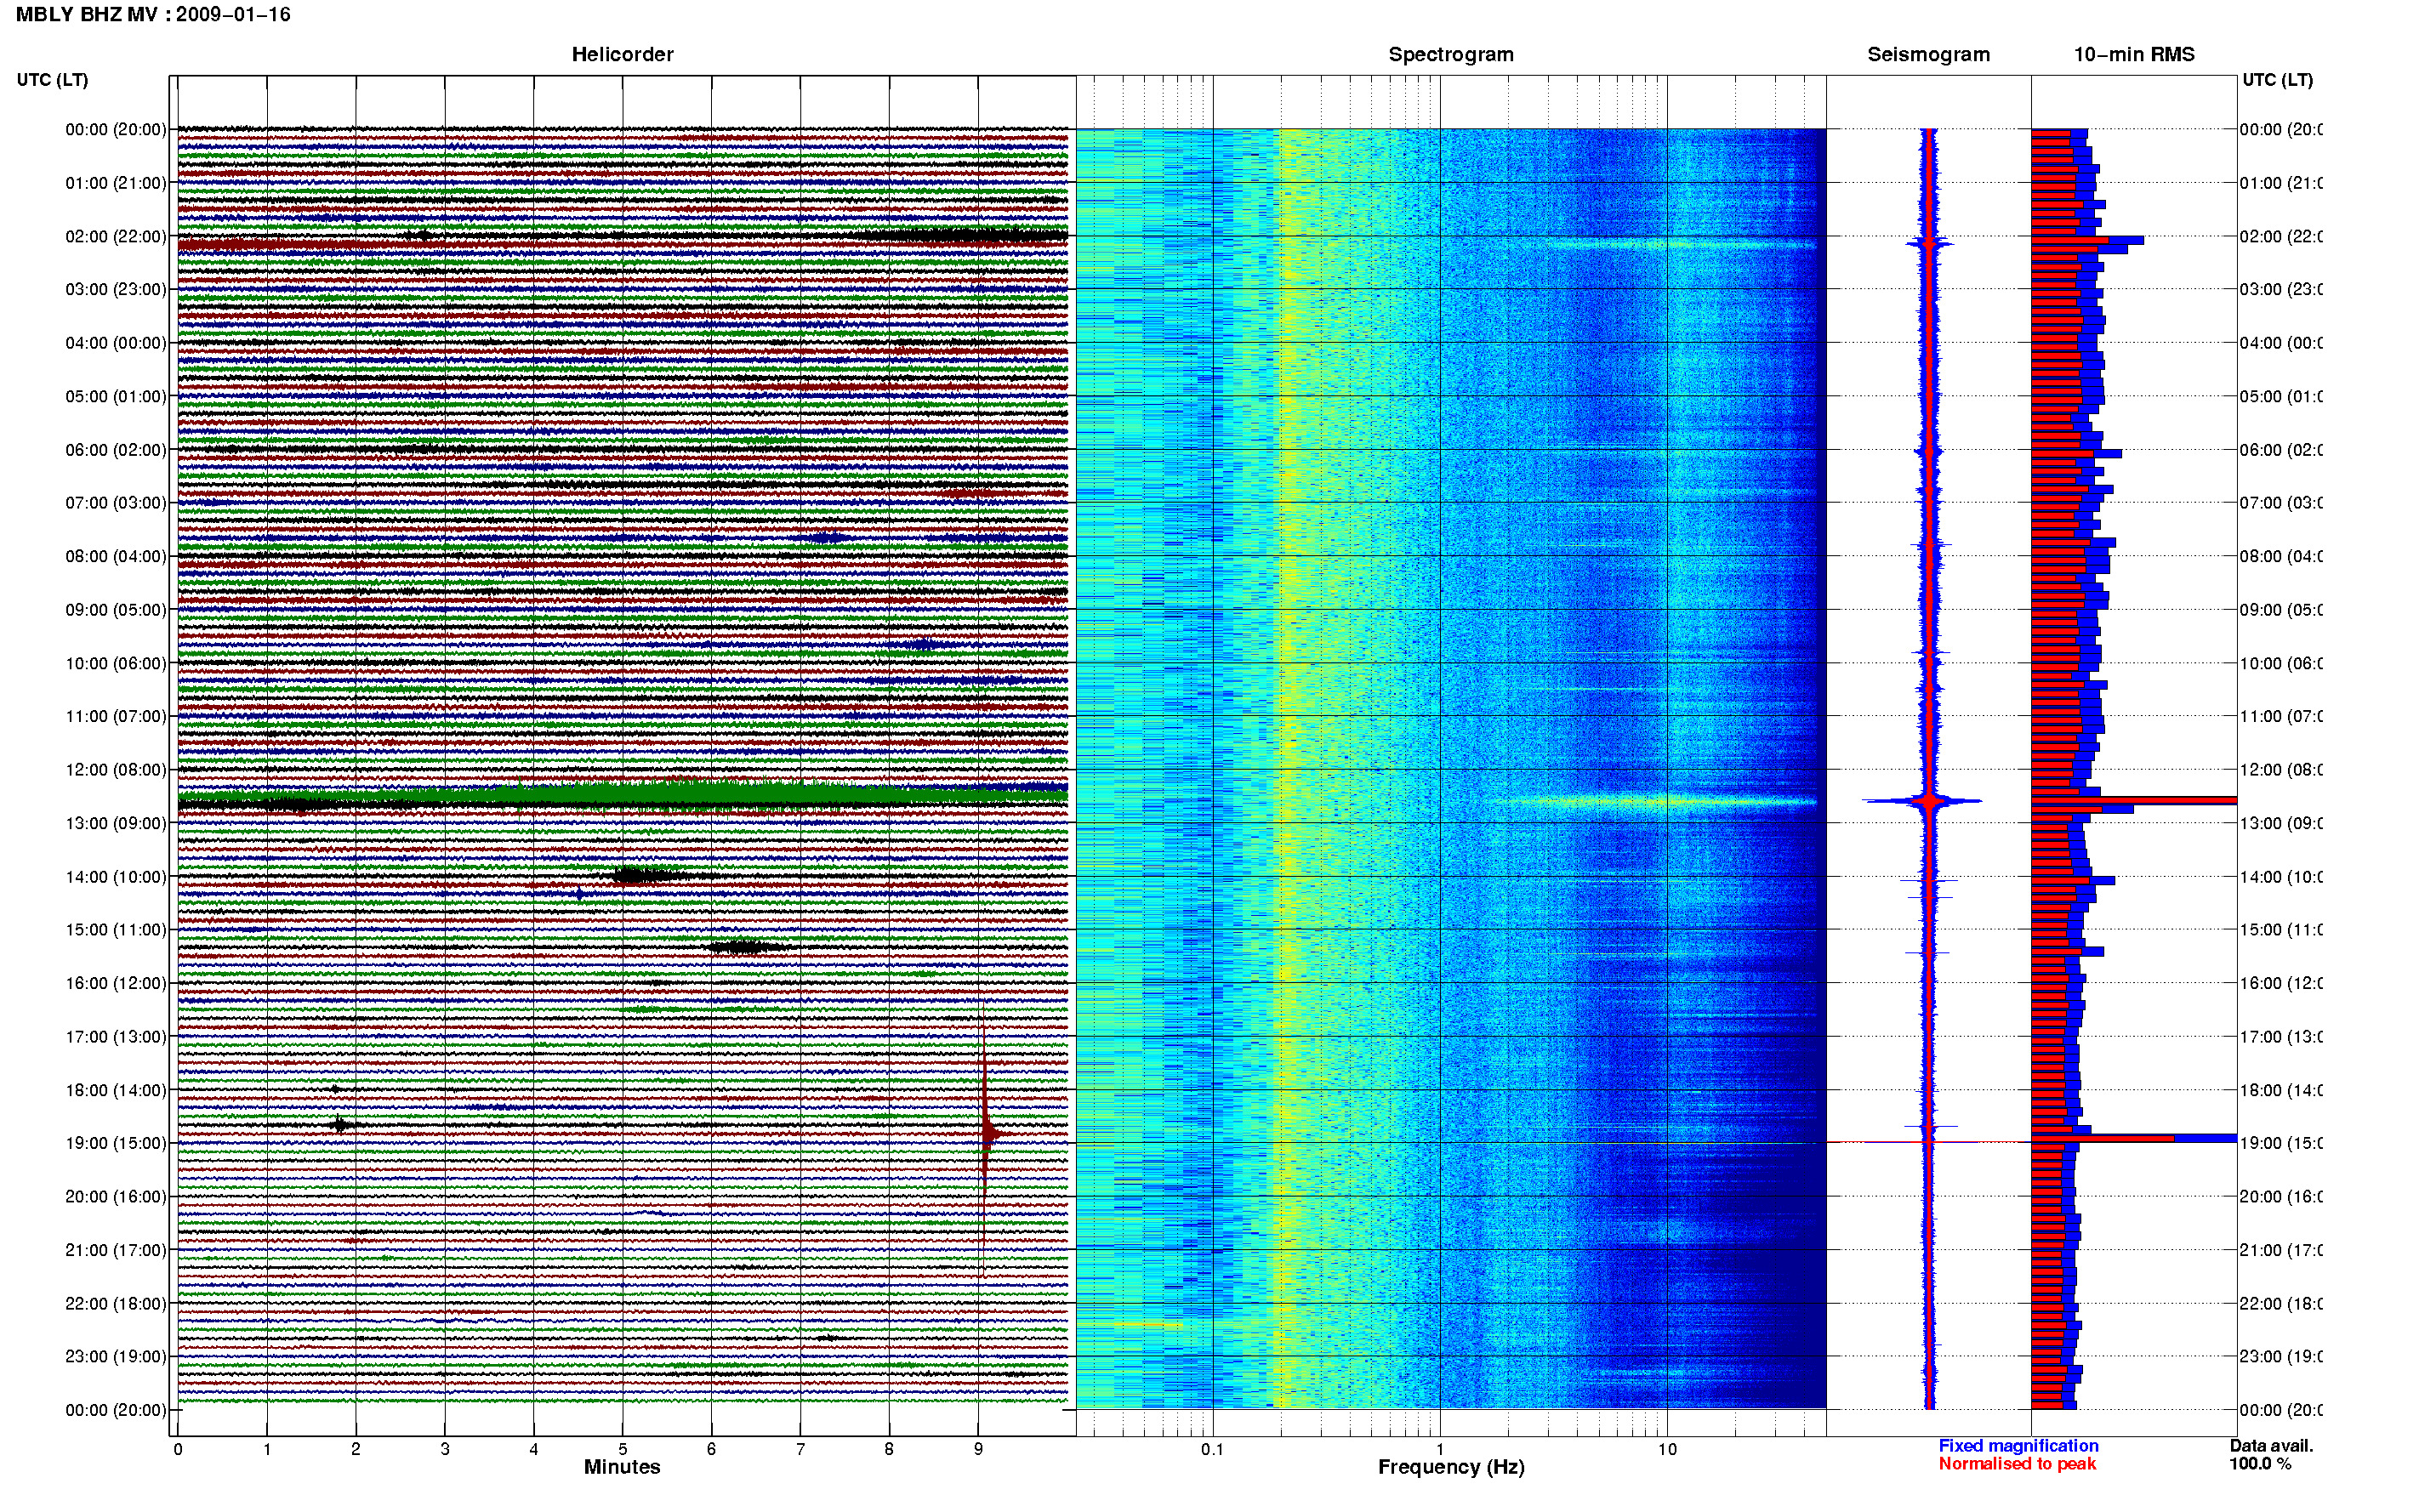This screenshot has height=1512, width=2419.
Task: Click the left time label '02:00 (22:00)'
Action: pyautogui.click(x=116, y=236)
